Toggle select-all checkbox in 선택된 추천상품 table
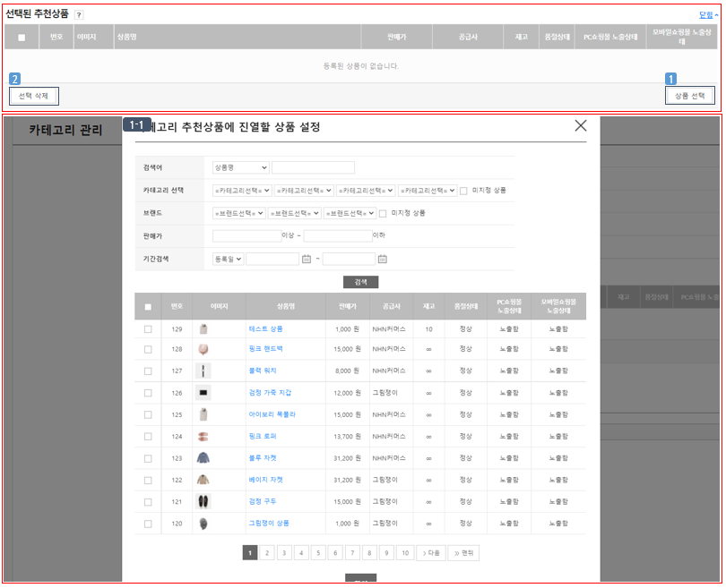The image size is (726, 588). (x=22, y=38)
